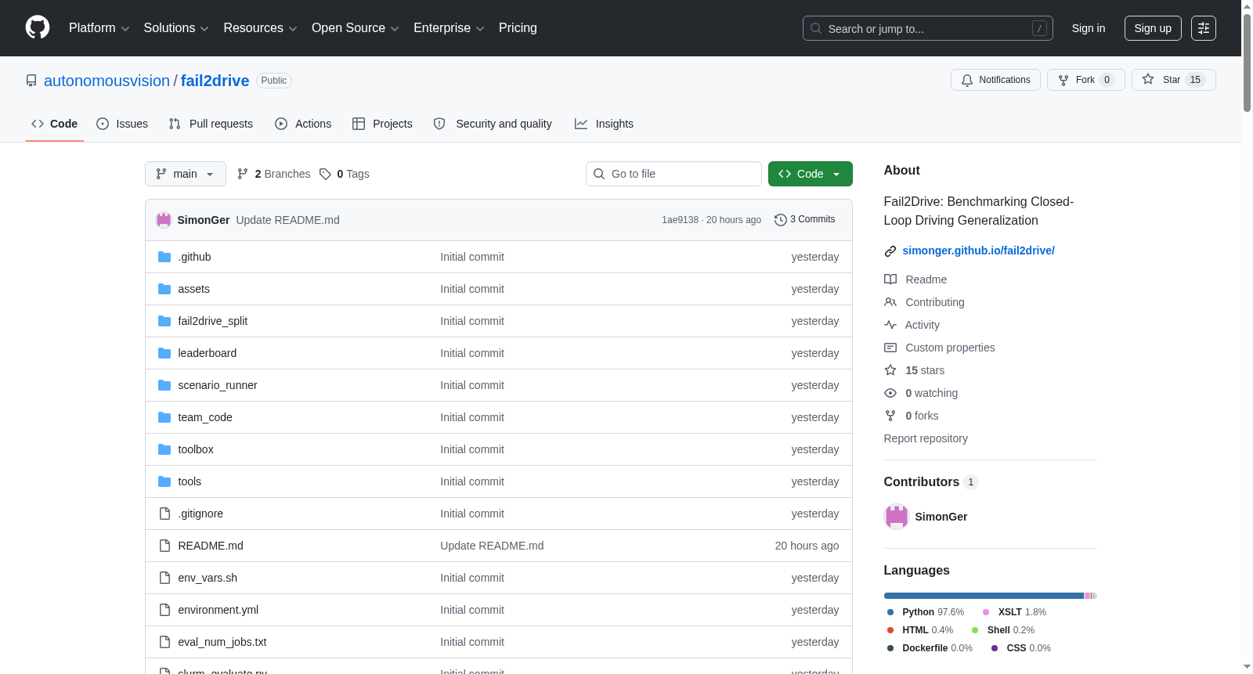The image size is (1253, 674).
Task: View the 3 Commits link
Action: (804, 220)
